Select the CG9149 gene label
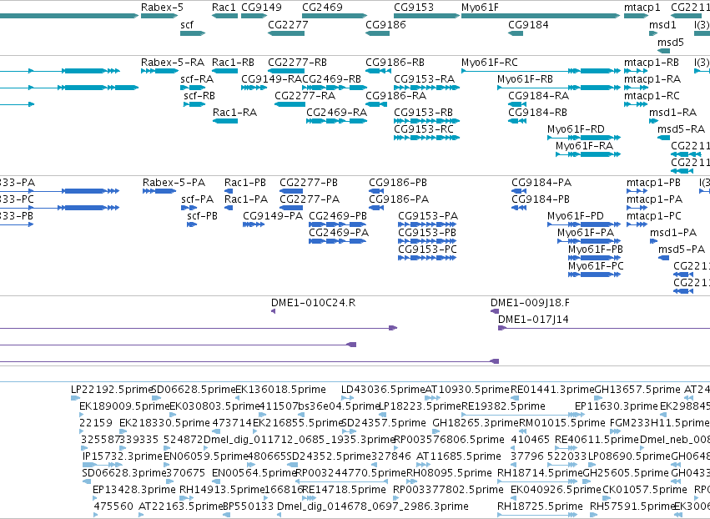The width and height of the screenshot is (710, 519). point(261,8)
